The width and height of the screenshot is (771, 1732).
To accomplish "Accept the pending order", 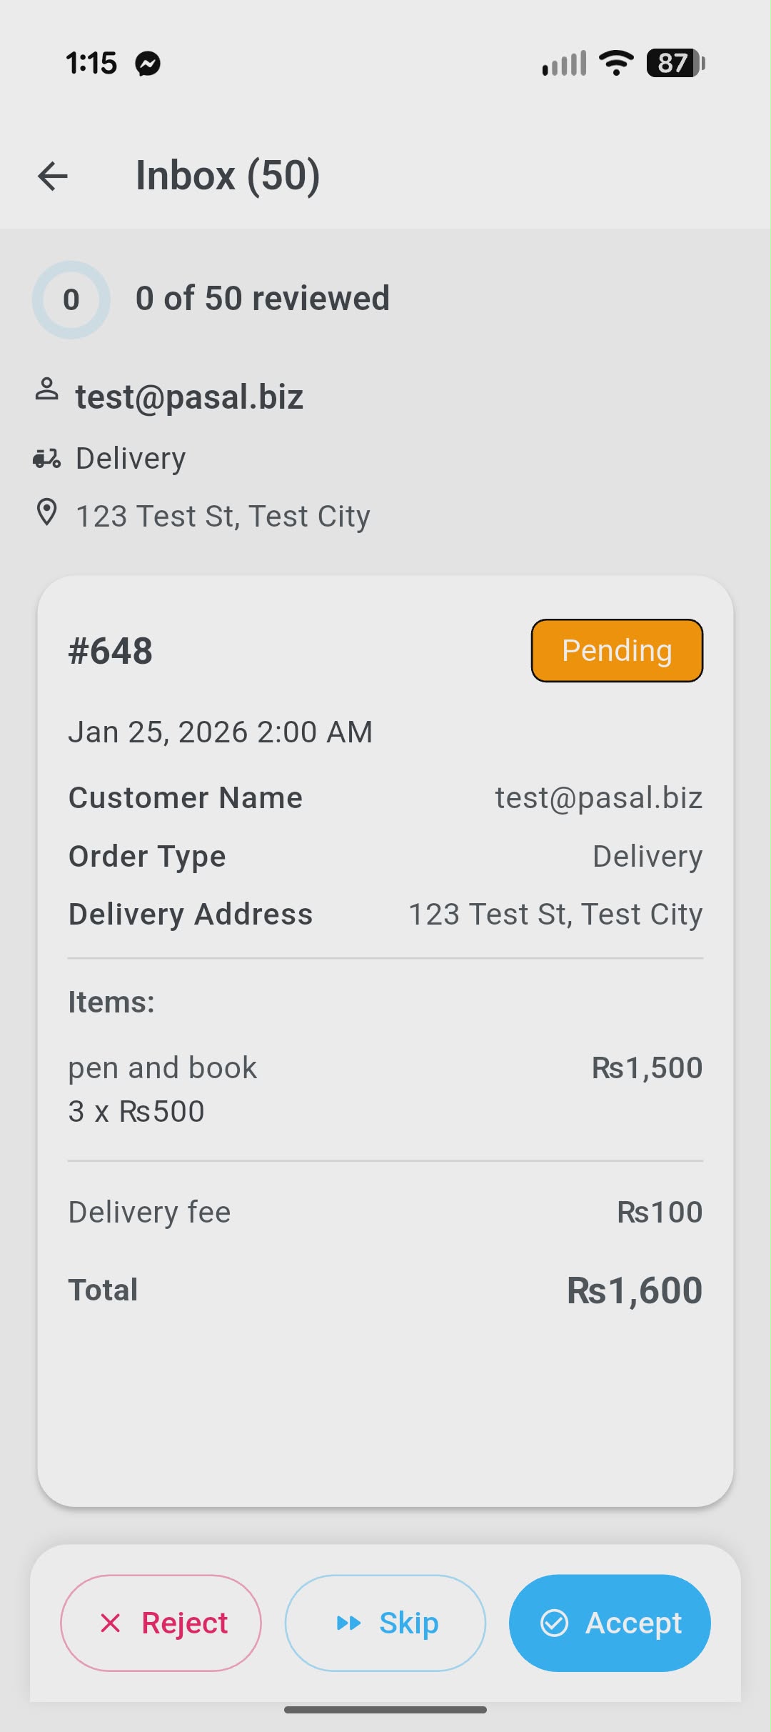I will pos(610,1623).
